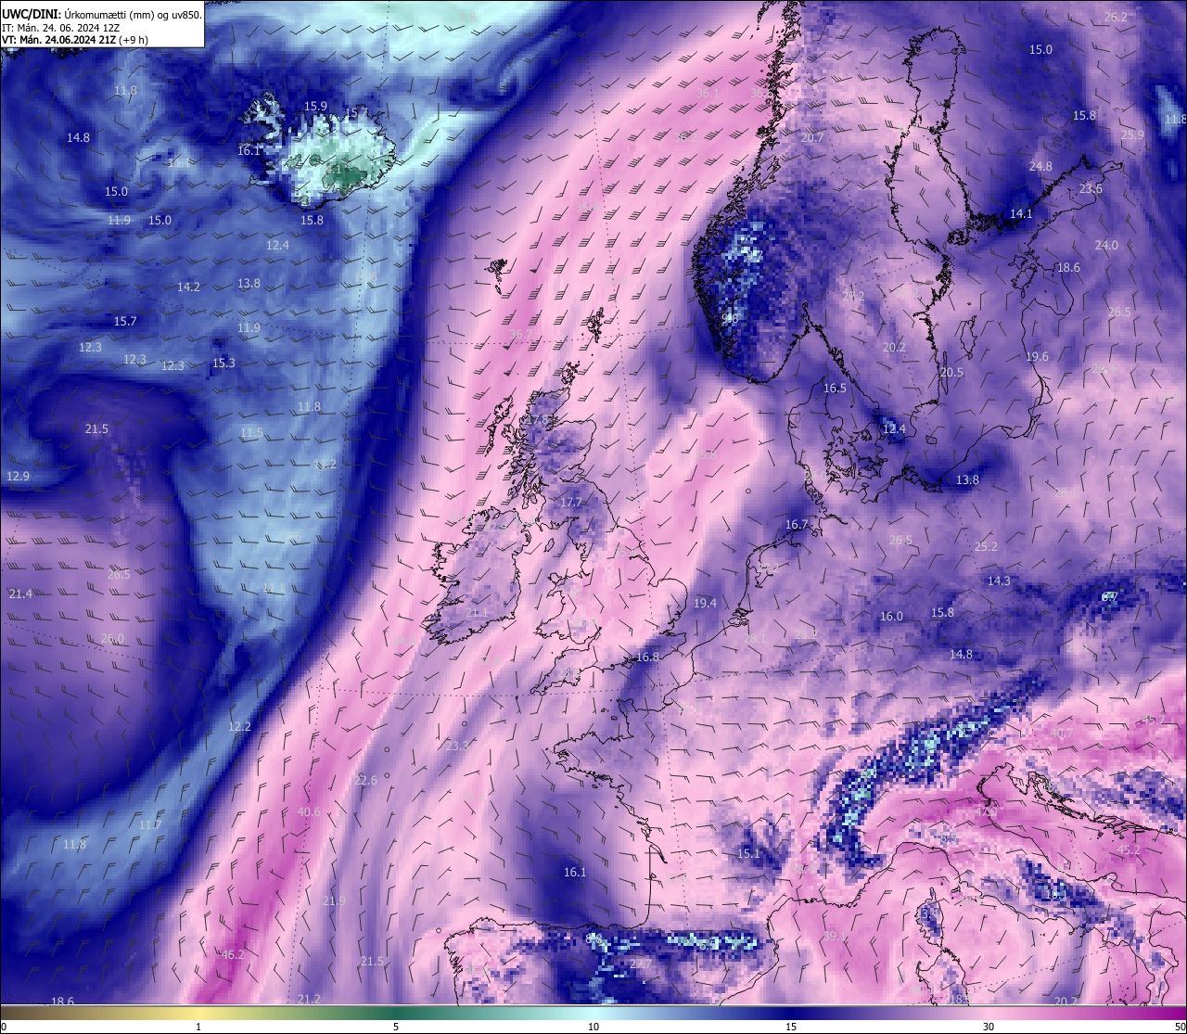1187x1034 pixels.
Task: Click the 11.5 value in the Atlantic
Action: (x=251, y=433)
